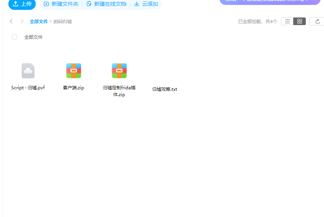The height and width of the screenshot is (217, 324).
Task: Open the 客户端.zip archive icon
Action: coord(74,71)
